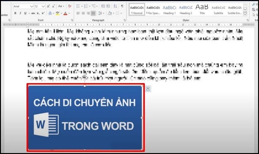
Task: Apply red Font Color
Action: tap(65, 13)
